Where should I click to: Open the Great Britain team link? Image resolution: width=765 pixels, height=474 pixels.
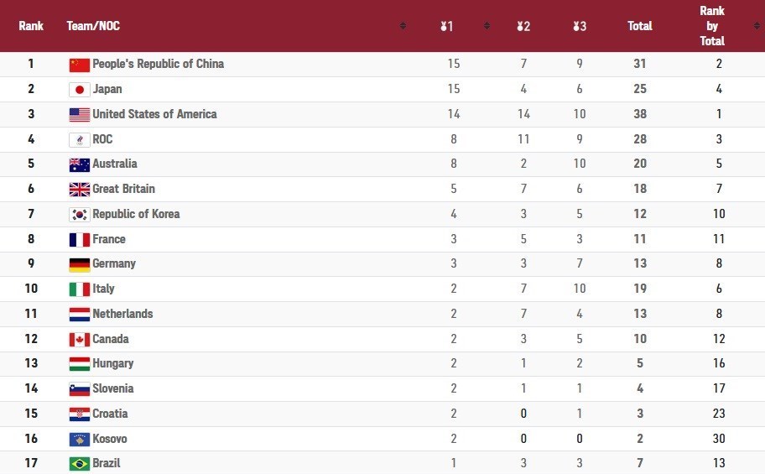[123, 189]
